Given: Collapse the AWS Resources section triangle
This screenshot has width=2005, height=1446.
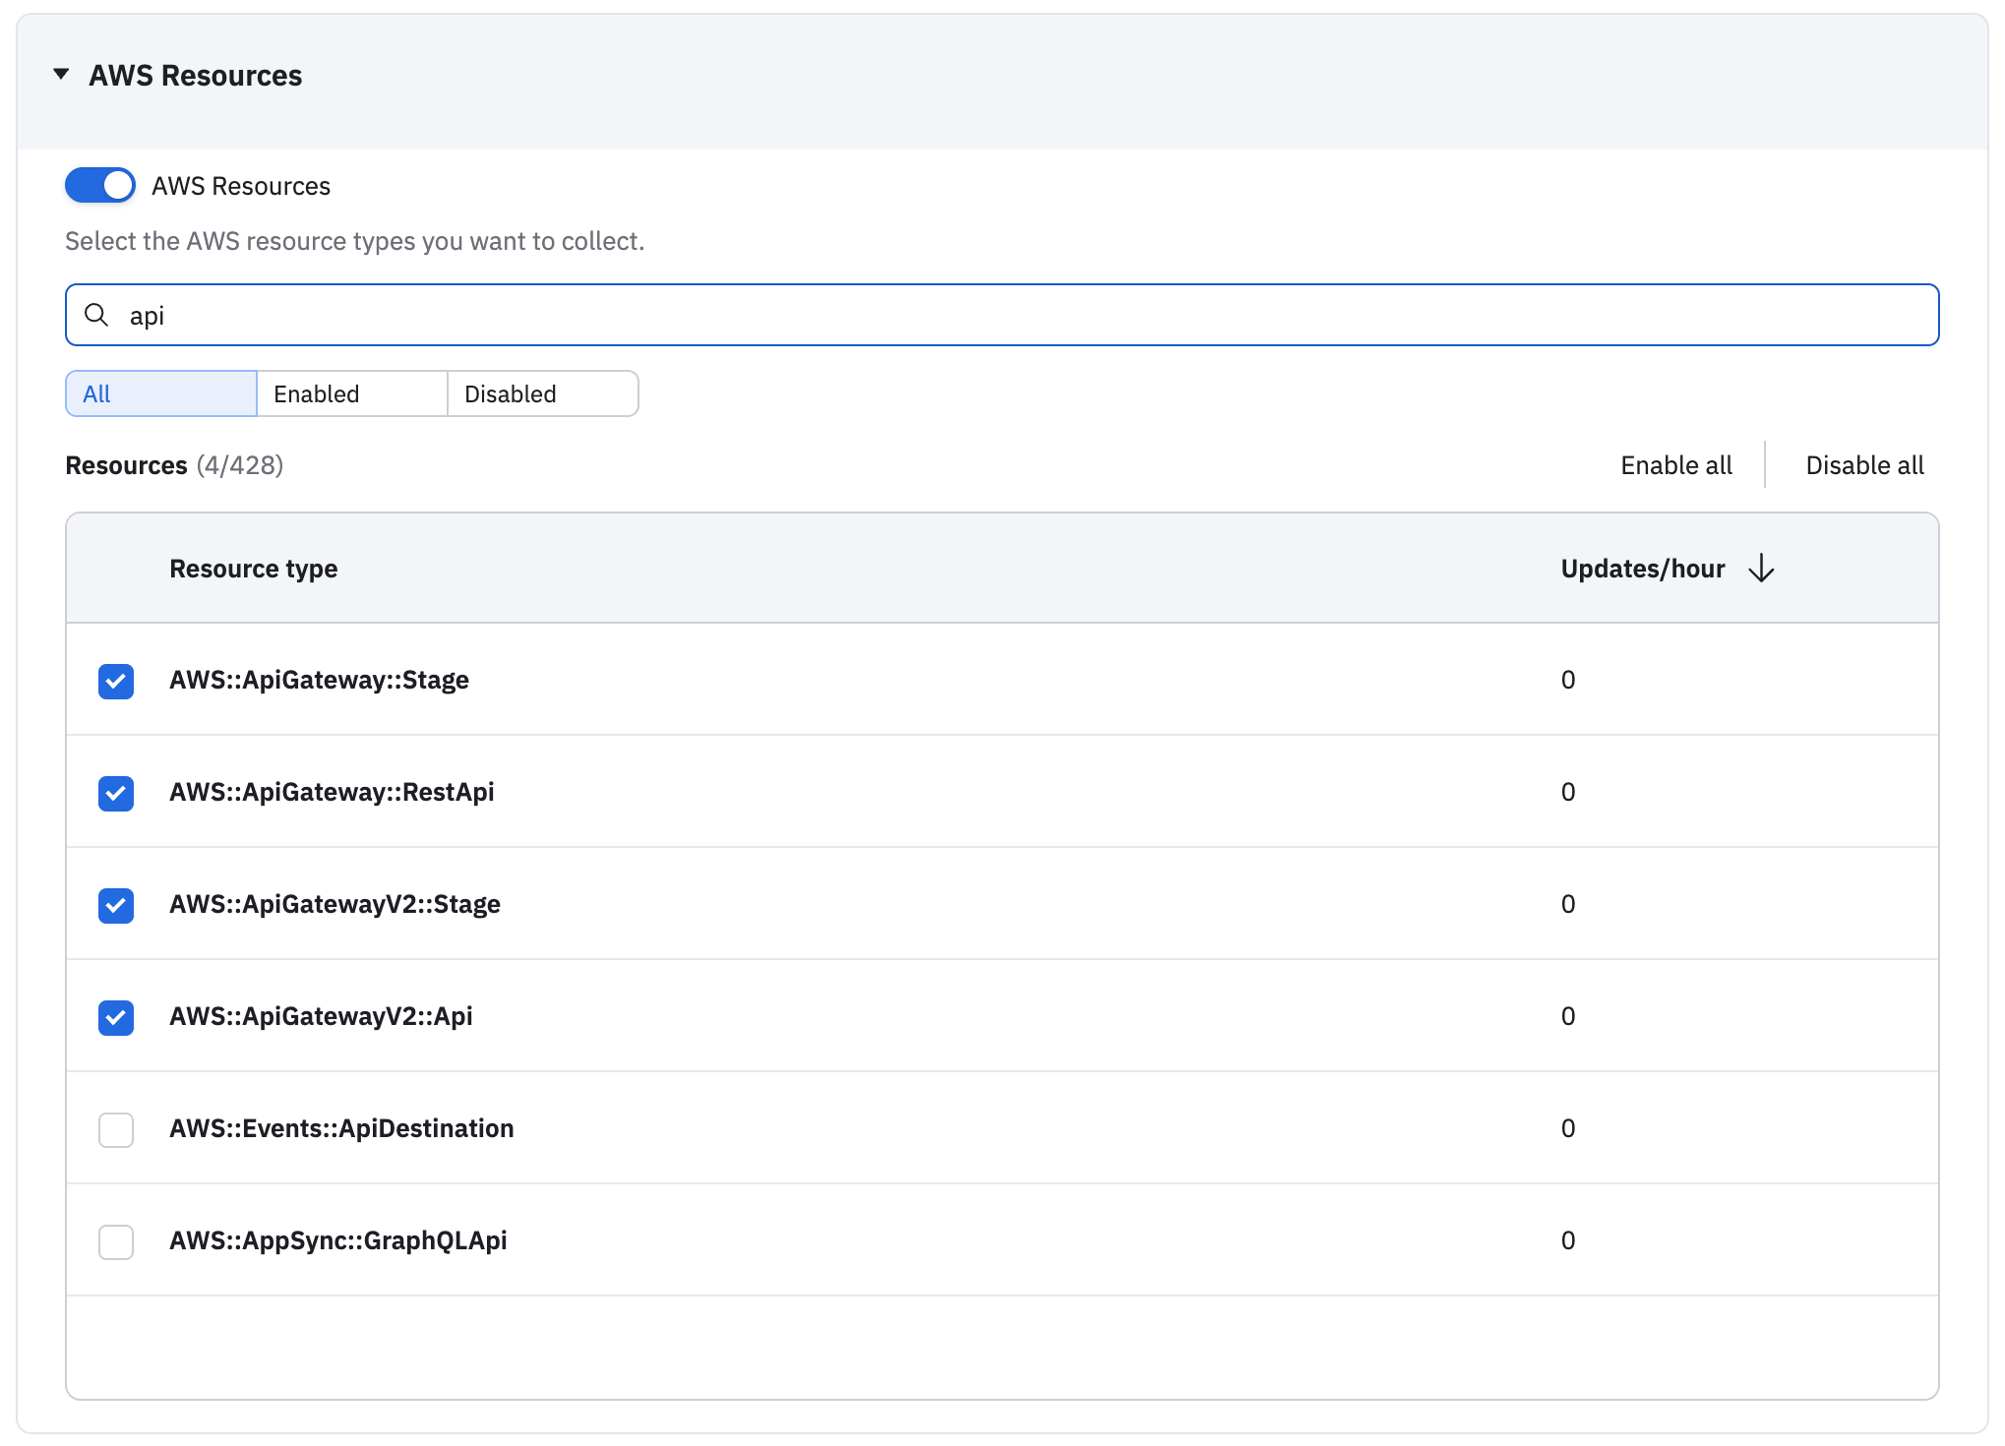Looking at the screenshot, I should click(61, 75).
